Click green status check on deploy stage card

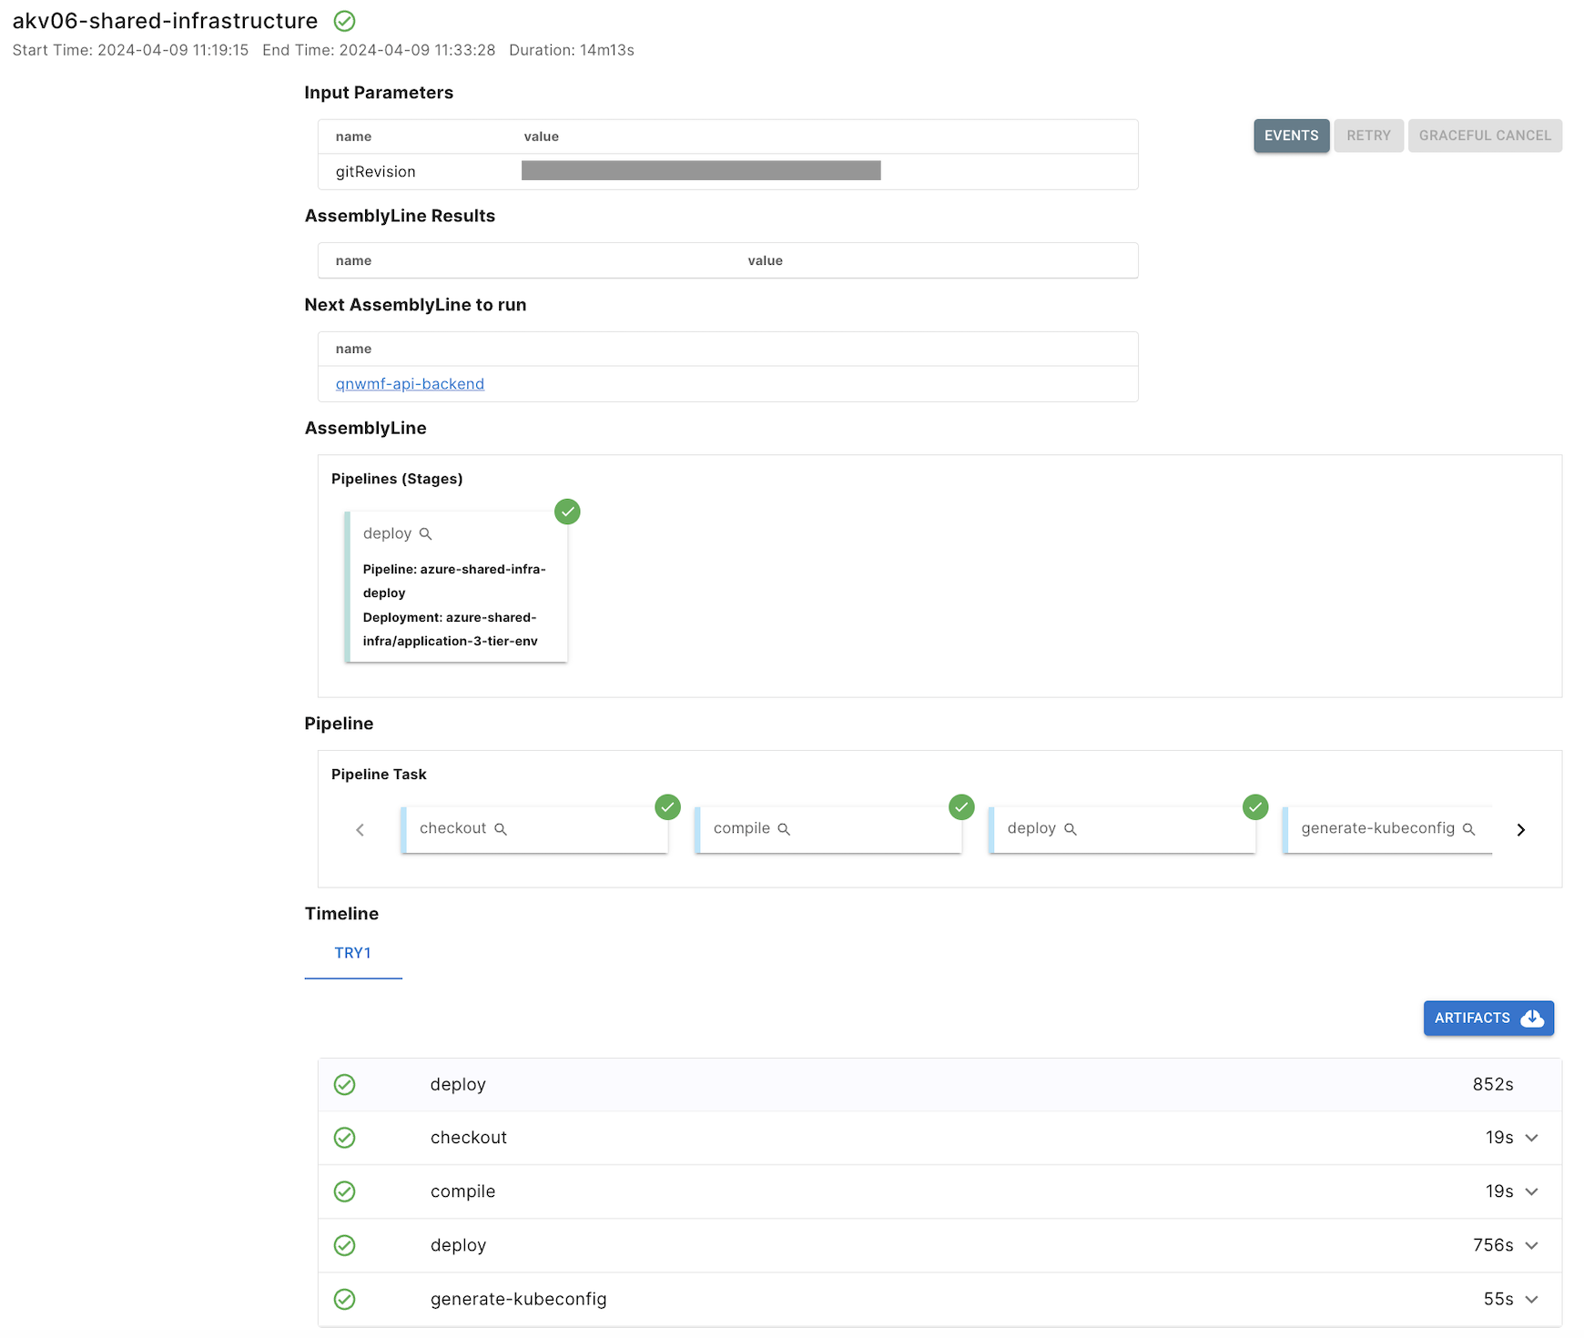click(567, 512)
